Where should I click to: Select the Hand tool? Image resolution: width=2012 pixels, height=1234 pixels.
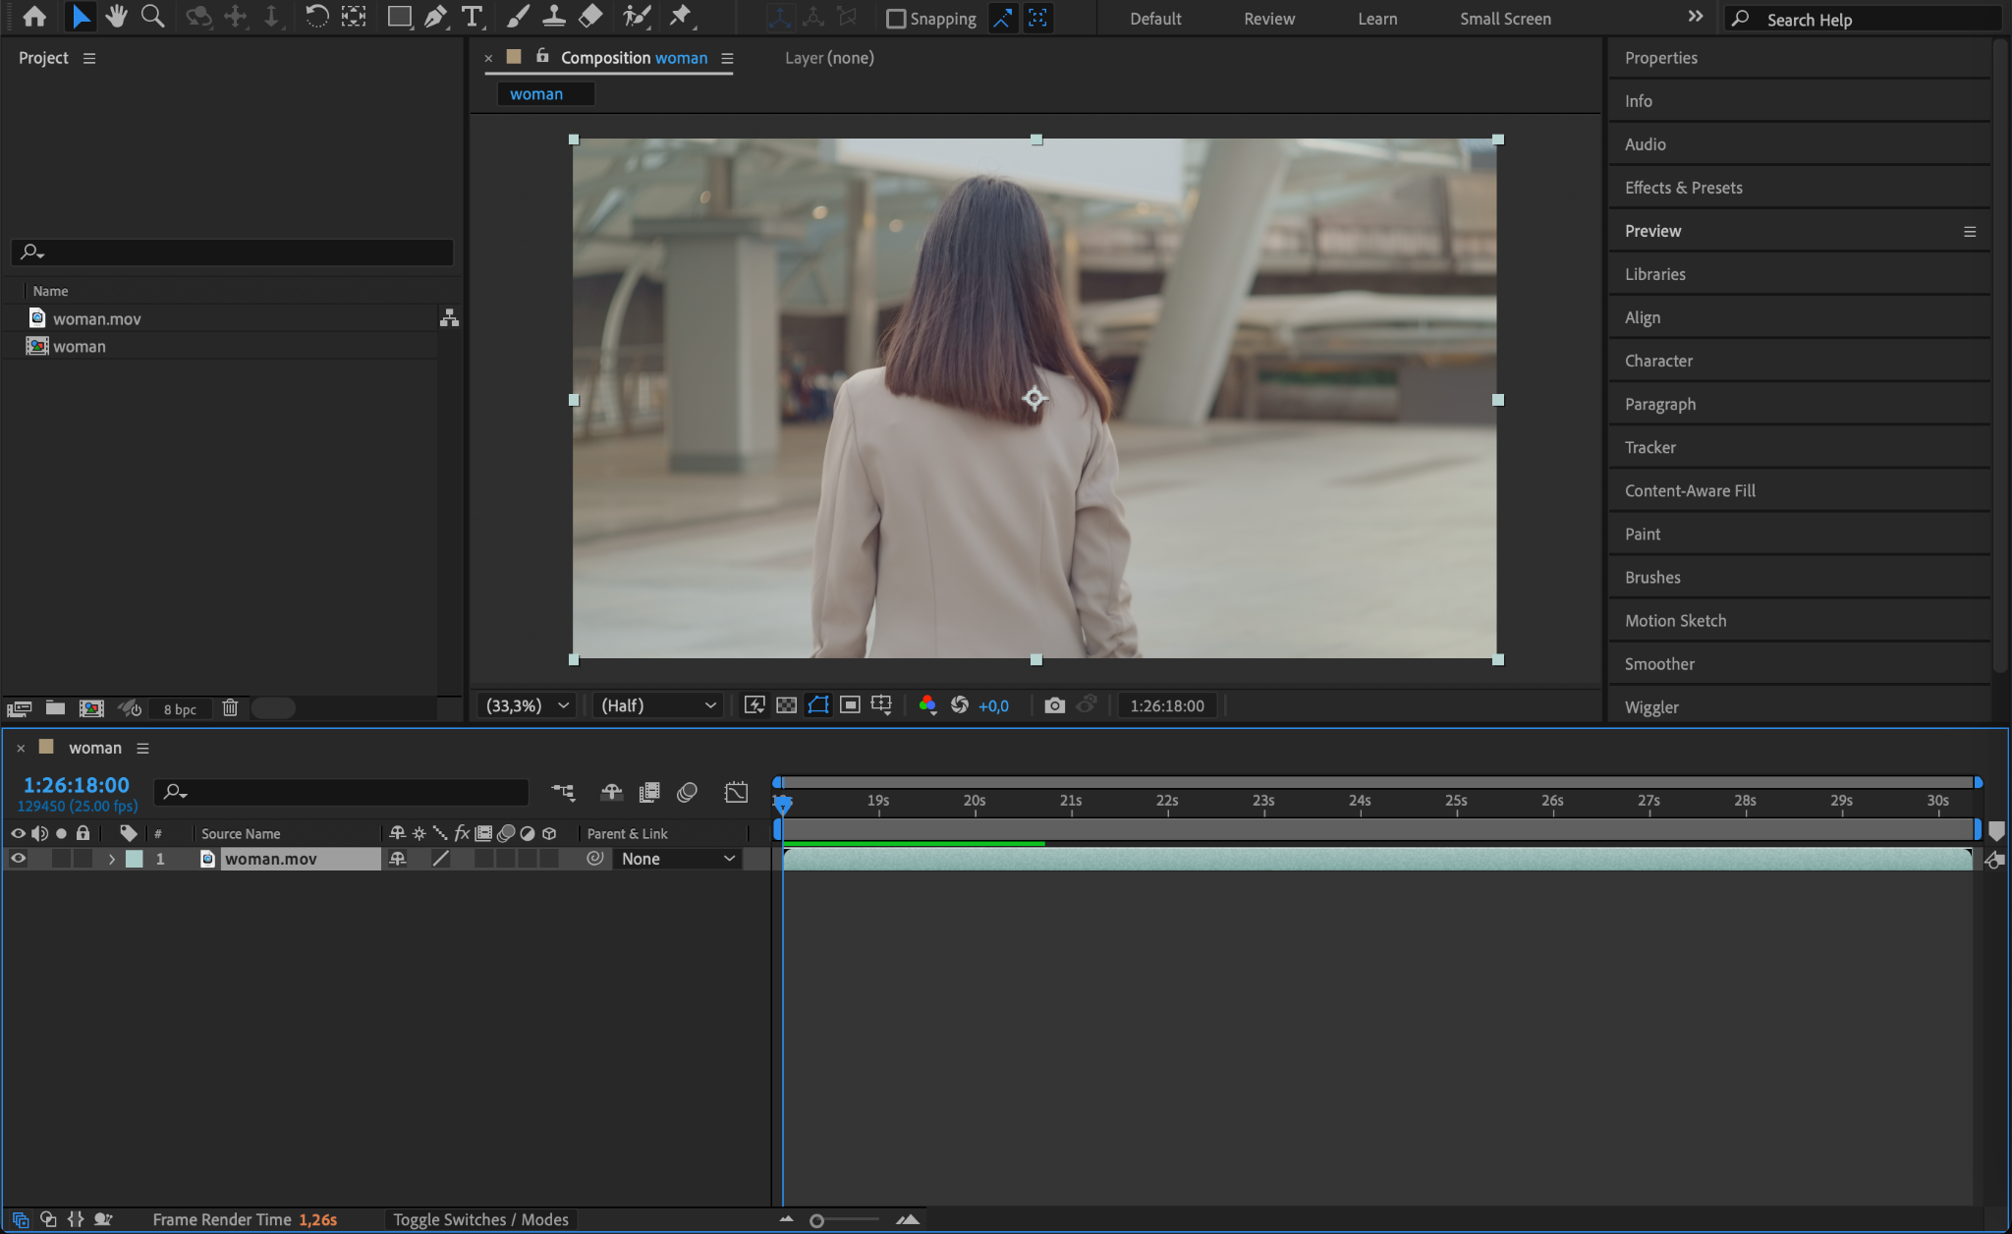pyautogui.click(x=116, y=17)
